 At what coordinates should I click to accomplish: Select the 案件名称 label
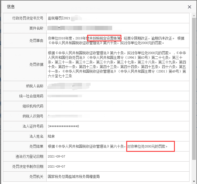[36, 28]
